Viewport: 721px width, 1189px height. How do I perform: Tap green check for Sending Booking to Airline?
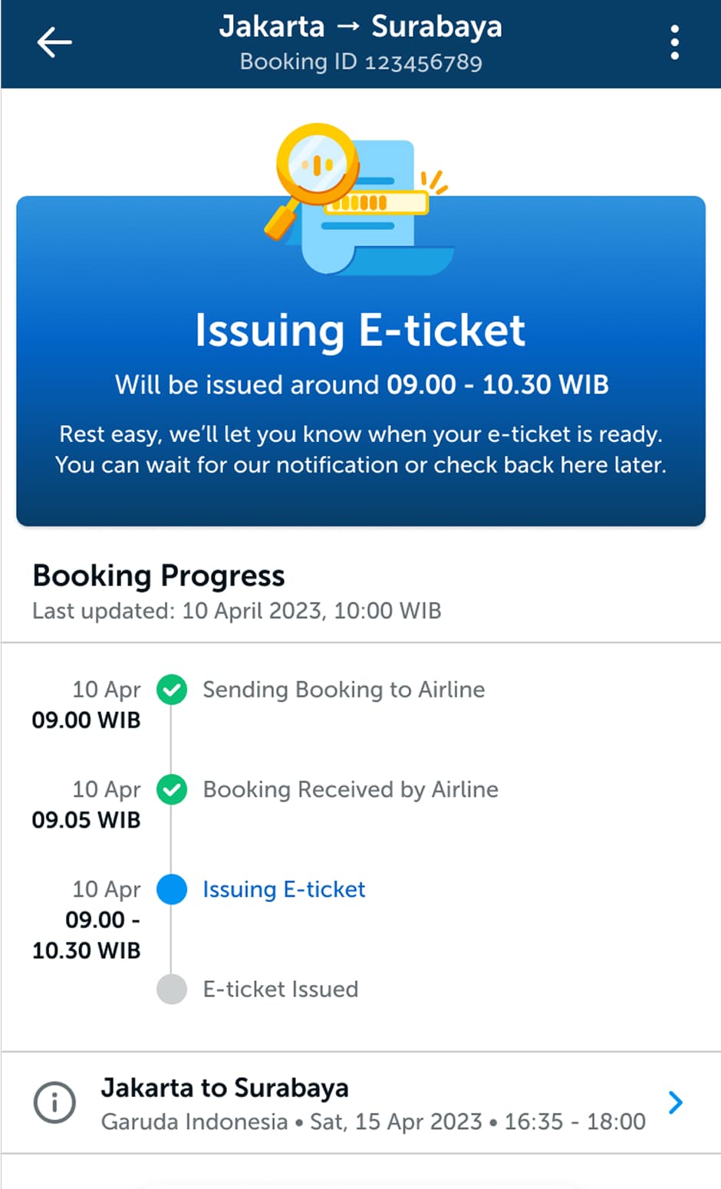point(172,690)
